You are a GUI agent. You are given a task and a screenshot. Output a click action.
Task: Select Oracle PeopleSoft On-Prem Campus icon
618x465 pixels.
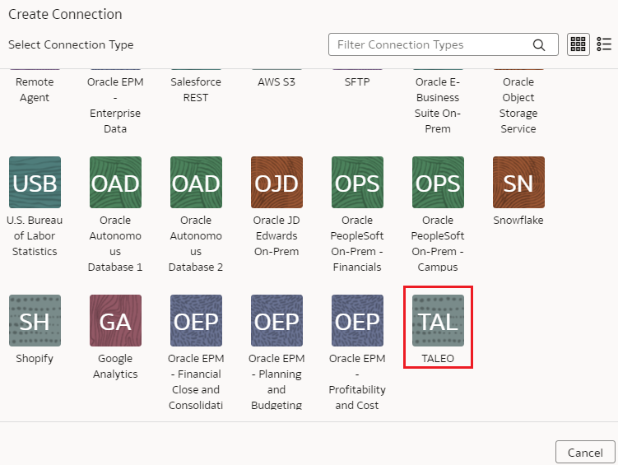tap(438, 182)
